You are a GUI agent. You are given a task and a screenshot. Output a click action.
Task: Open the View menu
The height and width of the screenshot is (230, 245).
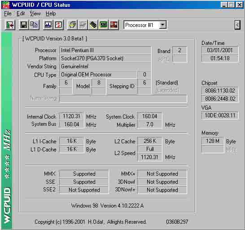(x=35, y=13)
